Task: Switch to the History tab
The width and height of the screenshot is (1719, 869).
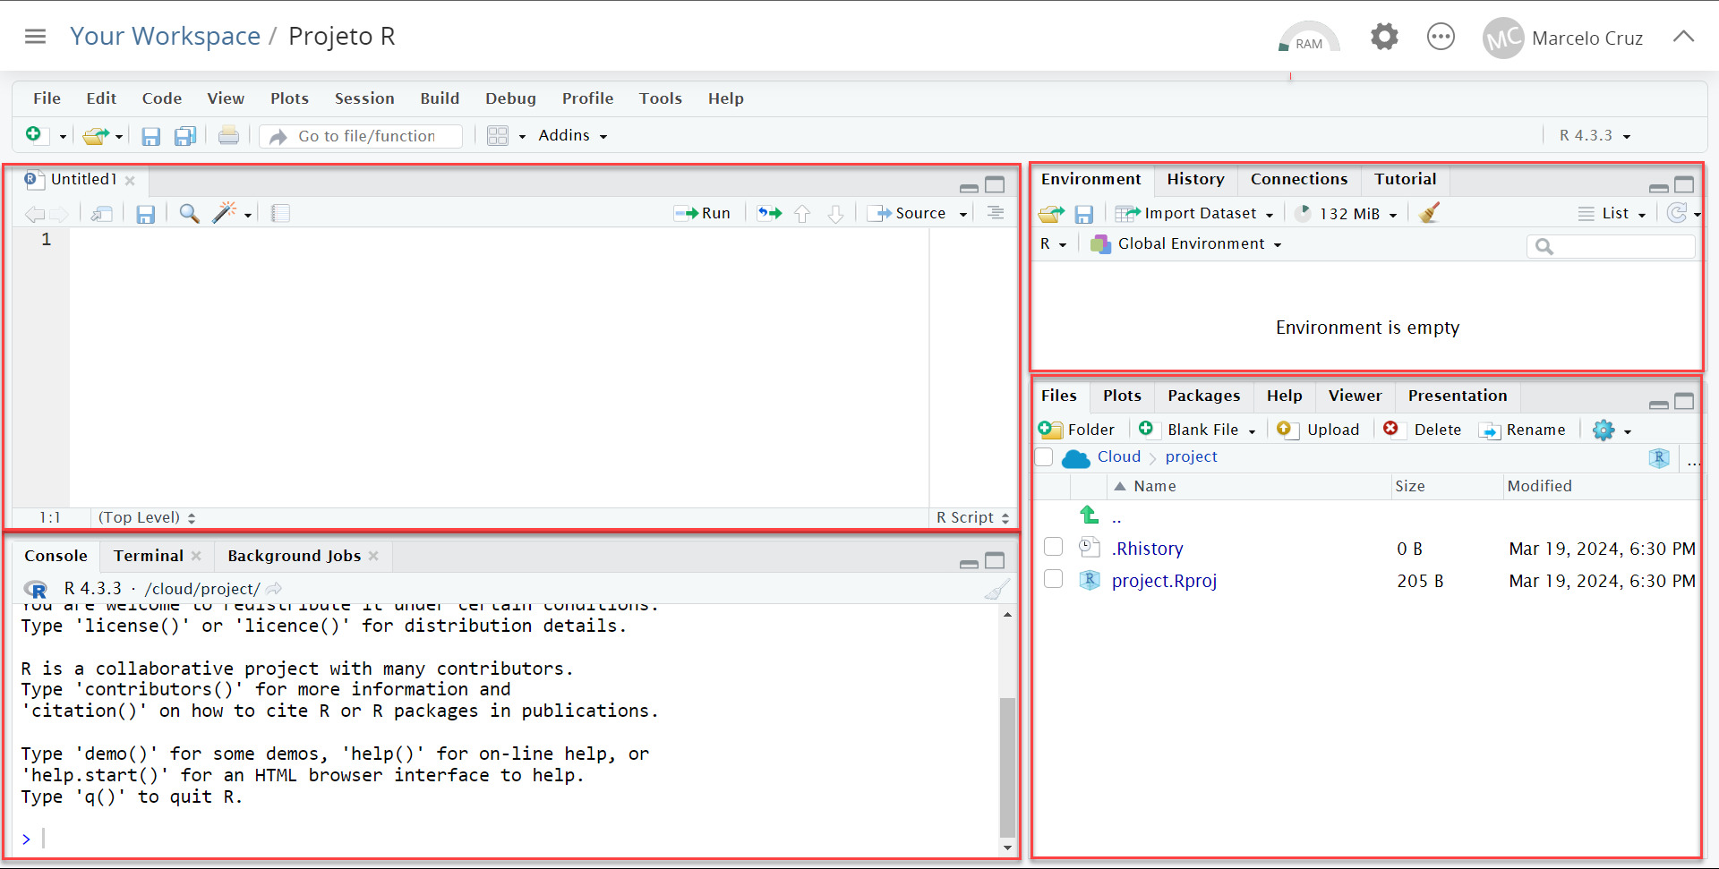Action: point(1195,179)
